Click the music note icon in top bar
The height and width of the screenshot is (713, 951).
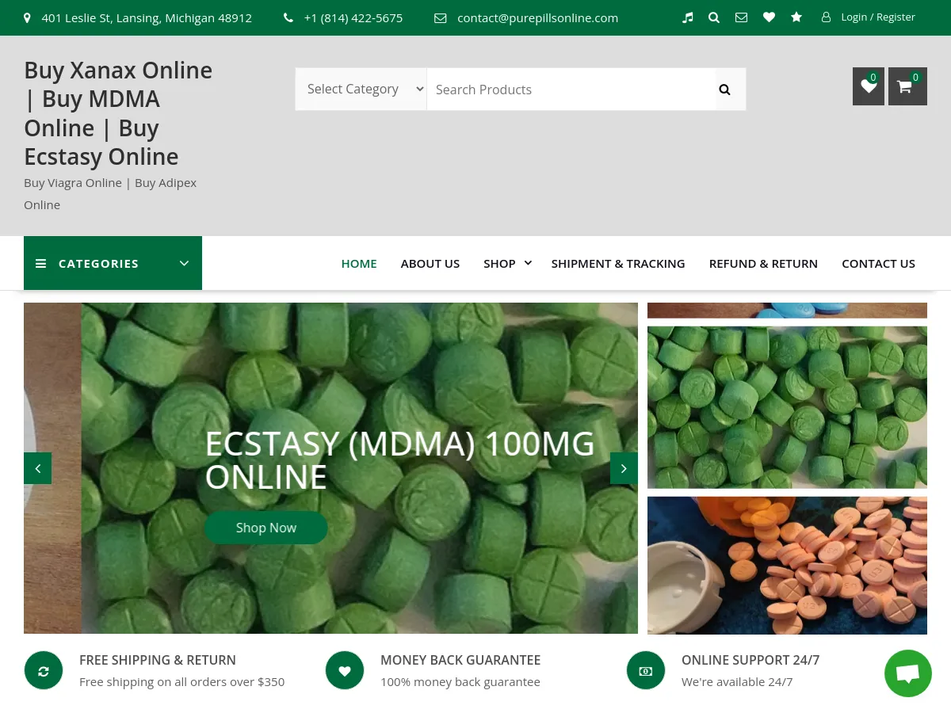pos(688,17)
